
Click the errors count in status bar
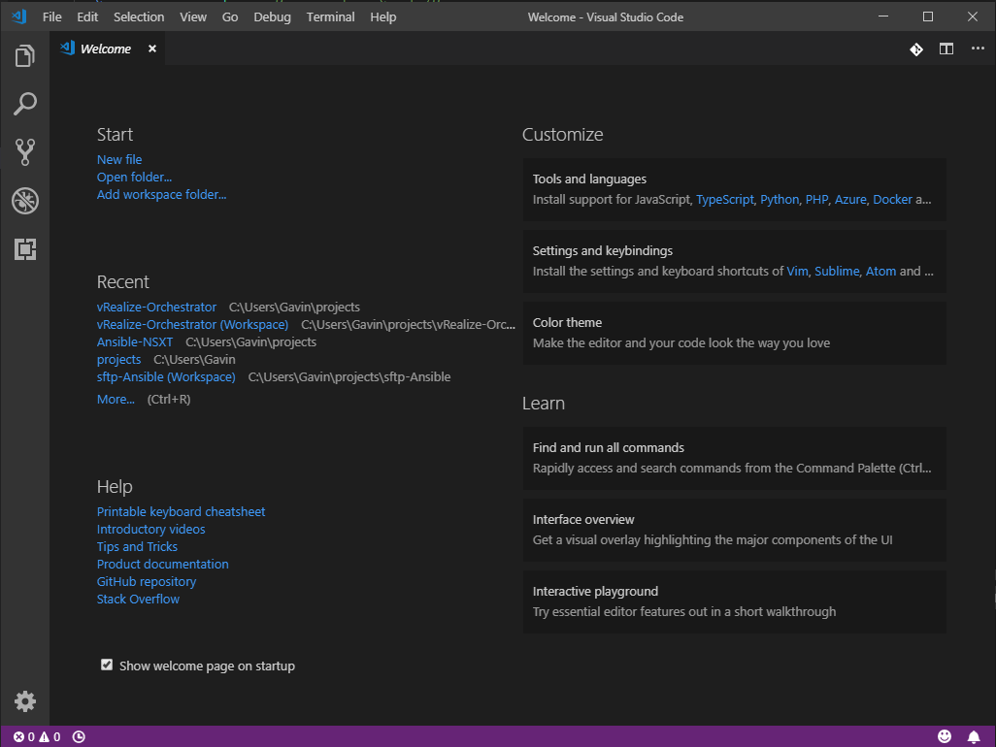coord(24,737)
